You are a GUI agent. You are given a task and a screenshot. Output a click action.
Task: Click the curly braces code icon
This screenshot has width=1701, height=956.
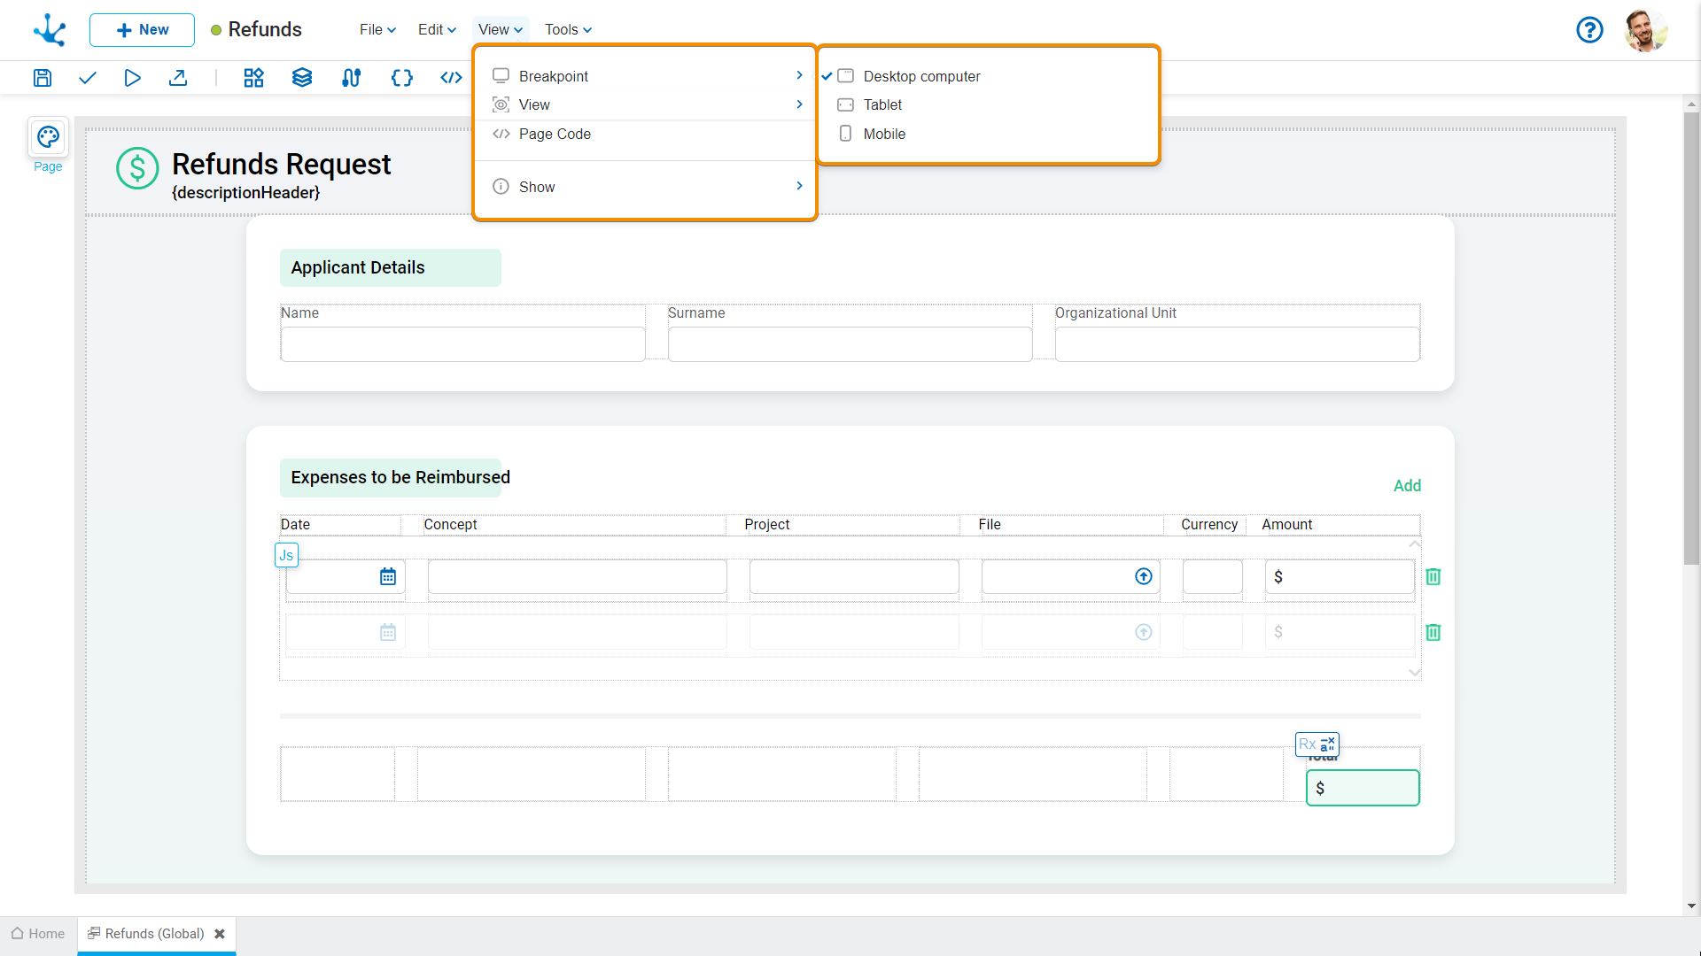point(401,78)
